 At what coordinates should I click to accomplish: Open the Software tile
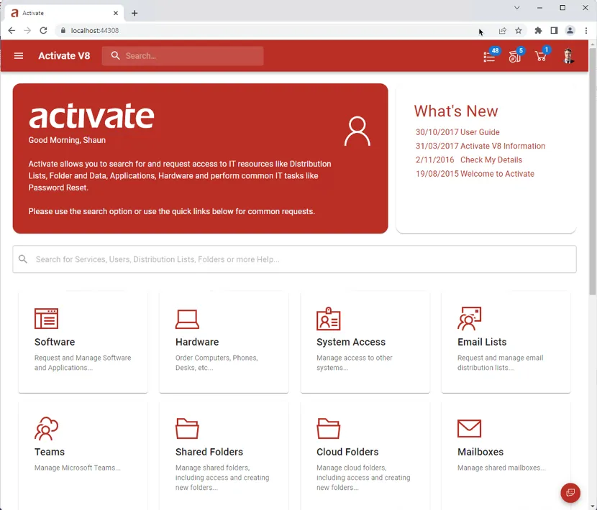click(x=83, y=342)
